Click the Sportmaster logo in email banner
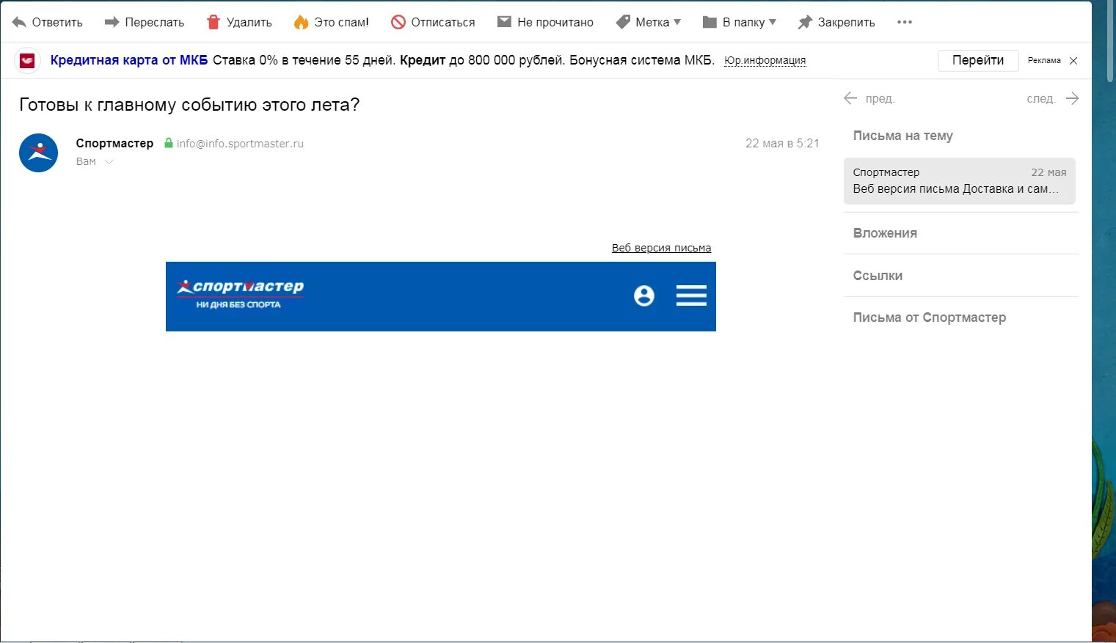This screenshot has height=643, width=1116. [240, 293]
